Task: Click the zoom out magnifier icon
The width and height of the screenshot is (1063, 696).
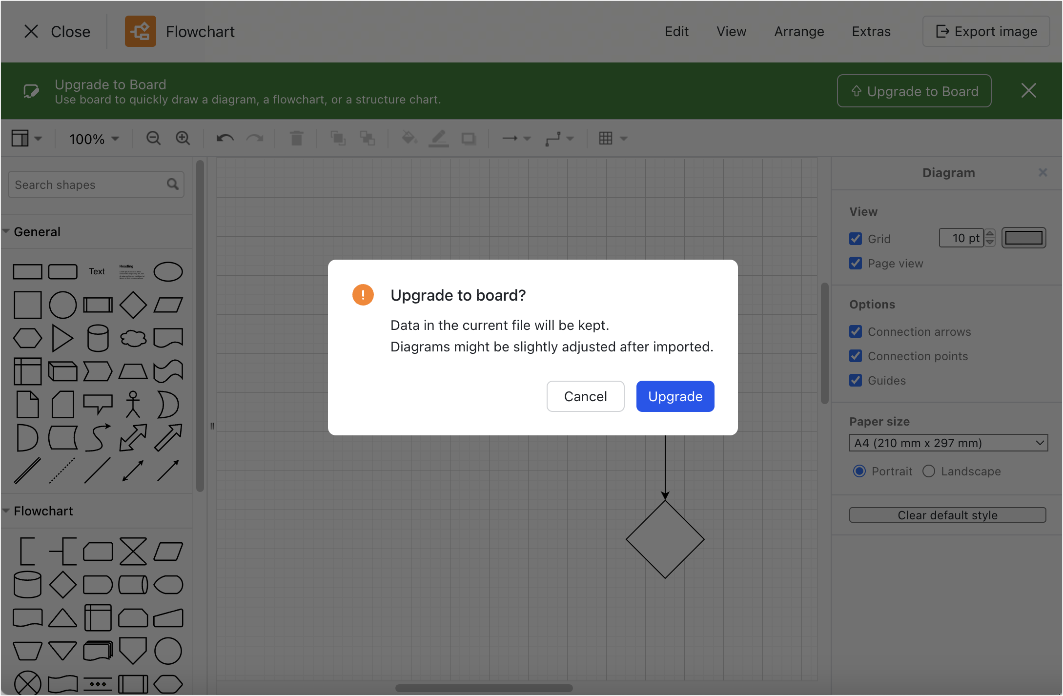Action: pyautogui.click(x=153, y=139)
